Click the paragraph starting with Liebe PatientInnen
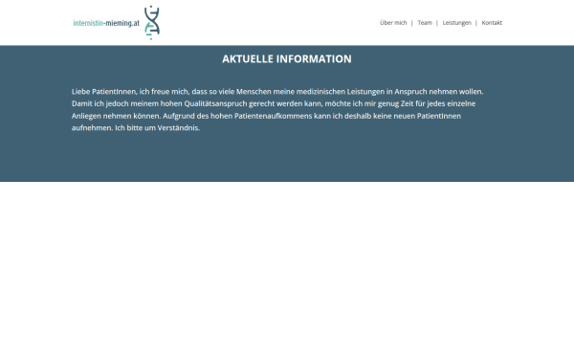 pyautogui.click(x=277, y=109)
